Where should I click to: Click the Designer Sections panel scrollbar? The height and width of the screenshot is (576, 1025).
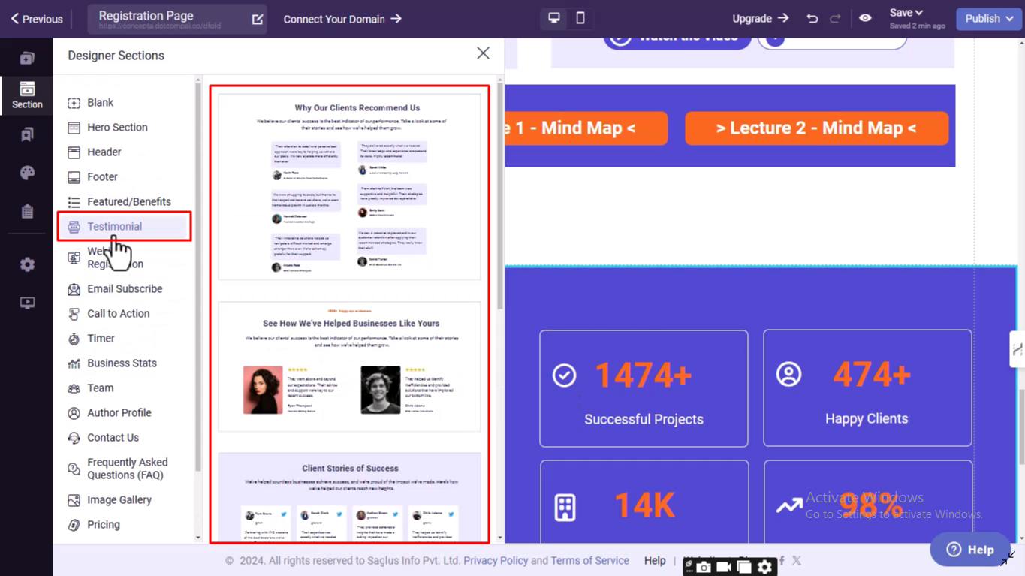(x=500, y=198)
